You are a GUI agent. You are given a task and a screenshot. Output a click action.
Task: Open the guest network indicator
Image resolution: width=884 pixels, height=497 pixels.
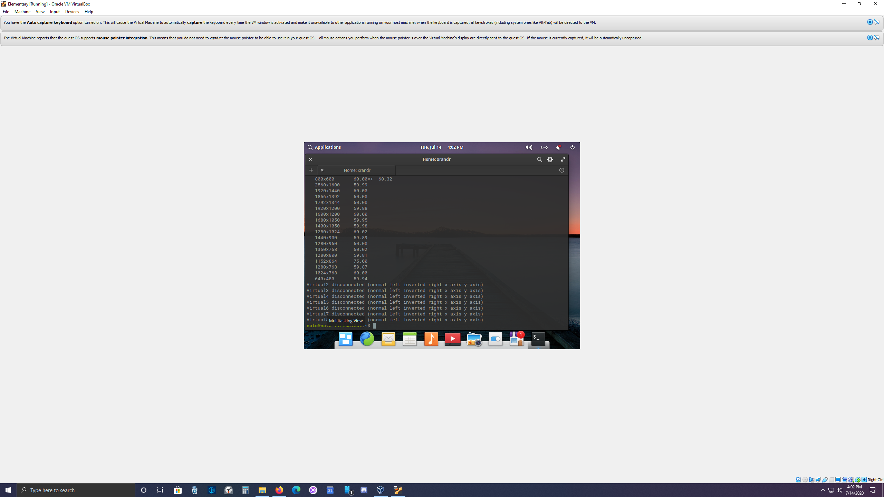(x=544, y=147)
